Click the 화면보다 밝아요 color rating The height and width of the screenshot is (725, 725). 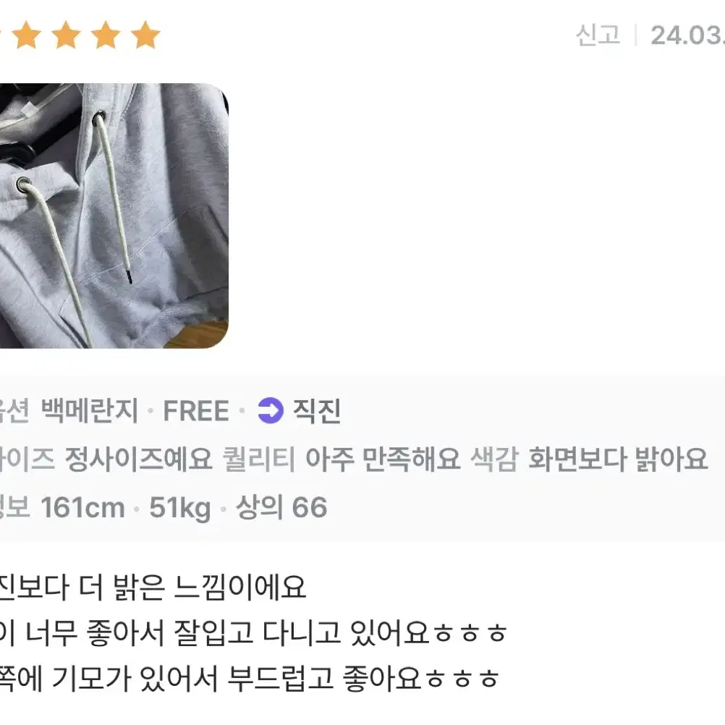click(618, 459)
